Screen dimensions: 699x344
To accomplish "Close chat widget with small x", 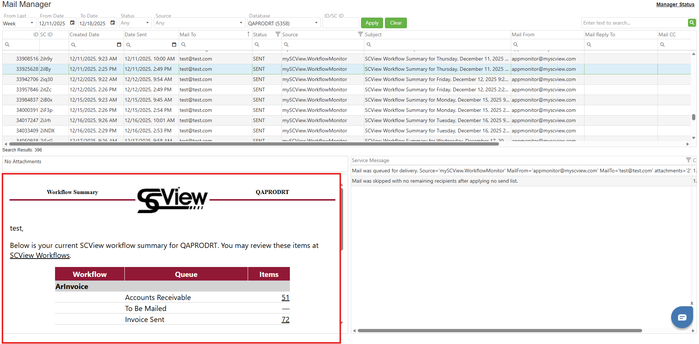I will click(x=692, y=303).
